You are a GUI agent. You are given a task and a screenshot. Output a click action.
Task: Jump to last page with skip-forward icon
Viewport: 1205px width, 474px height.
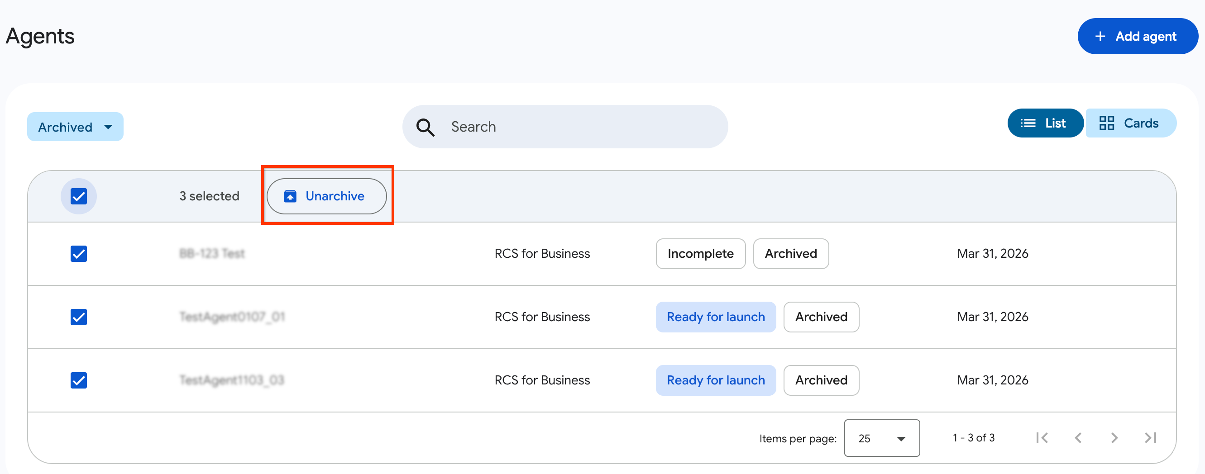(1150, 437)
